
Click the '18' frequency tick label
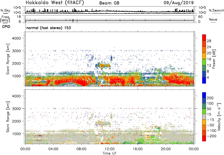click(19, 17)
